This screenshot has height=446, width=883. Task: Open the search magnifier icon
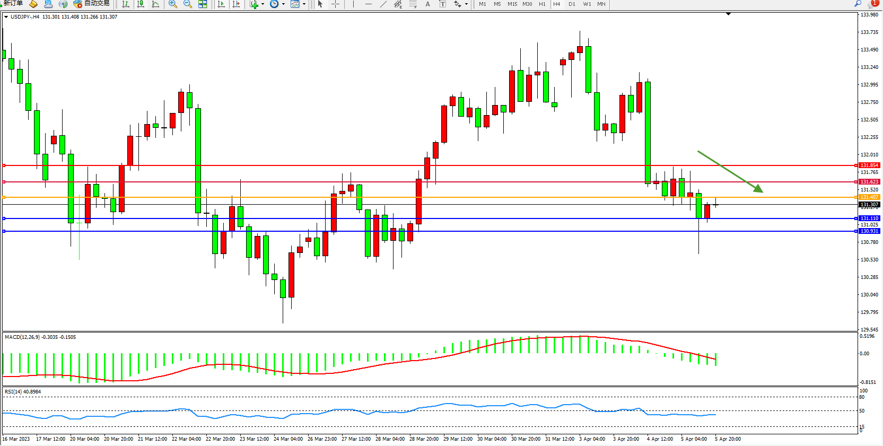[x=858, y=4]
